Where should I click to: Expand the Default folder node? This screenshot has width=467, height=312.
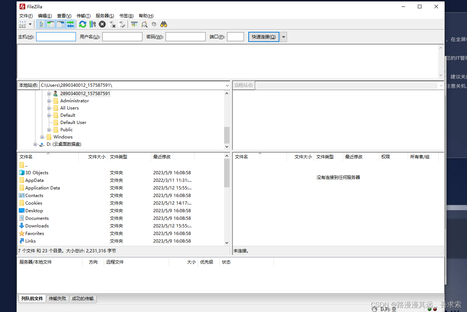pos(49,115)
